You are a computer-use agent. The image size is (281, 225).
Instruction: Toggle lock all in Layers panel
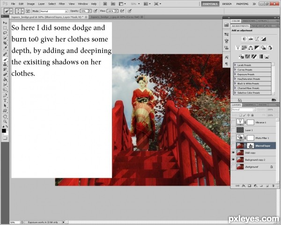click(x=252, y=115)
